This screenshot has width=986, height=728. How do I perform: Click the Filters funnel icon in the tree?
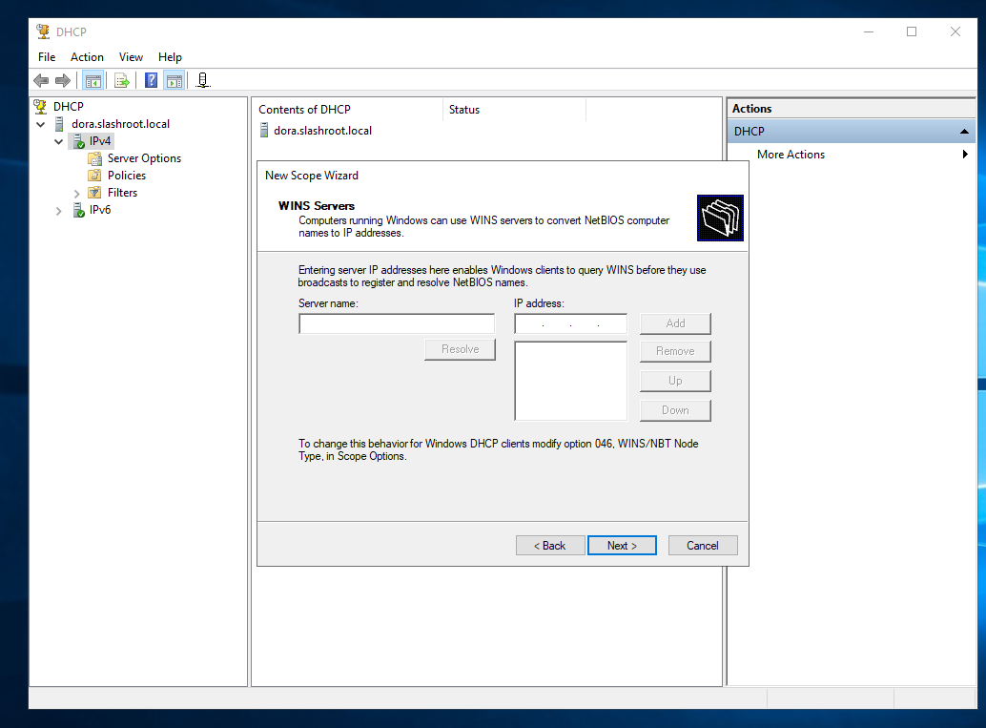95,193
